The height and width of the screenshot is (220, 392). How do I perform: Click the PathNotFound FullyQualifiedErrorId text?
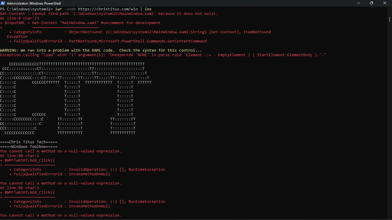[83, 41]
